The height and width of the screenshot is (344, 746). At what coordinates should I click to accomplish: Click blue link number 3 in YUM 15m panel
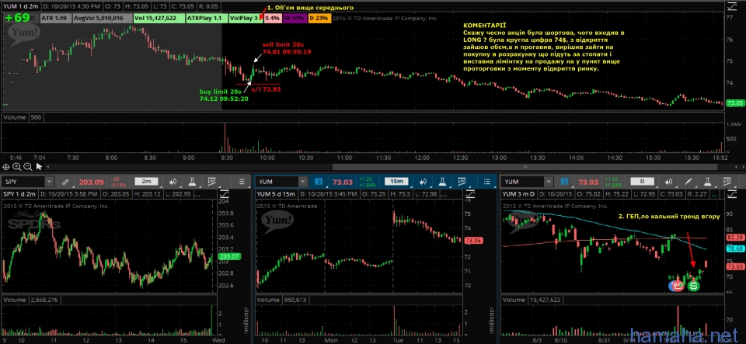click(319, 182)
